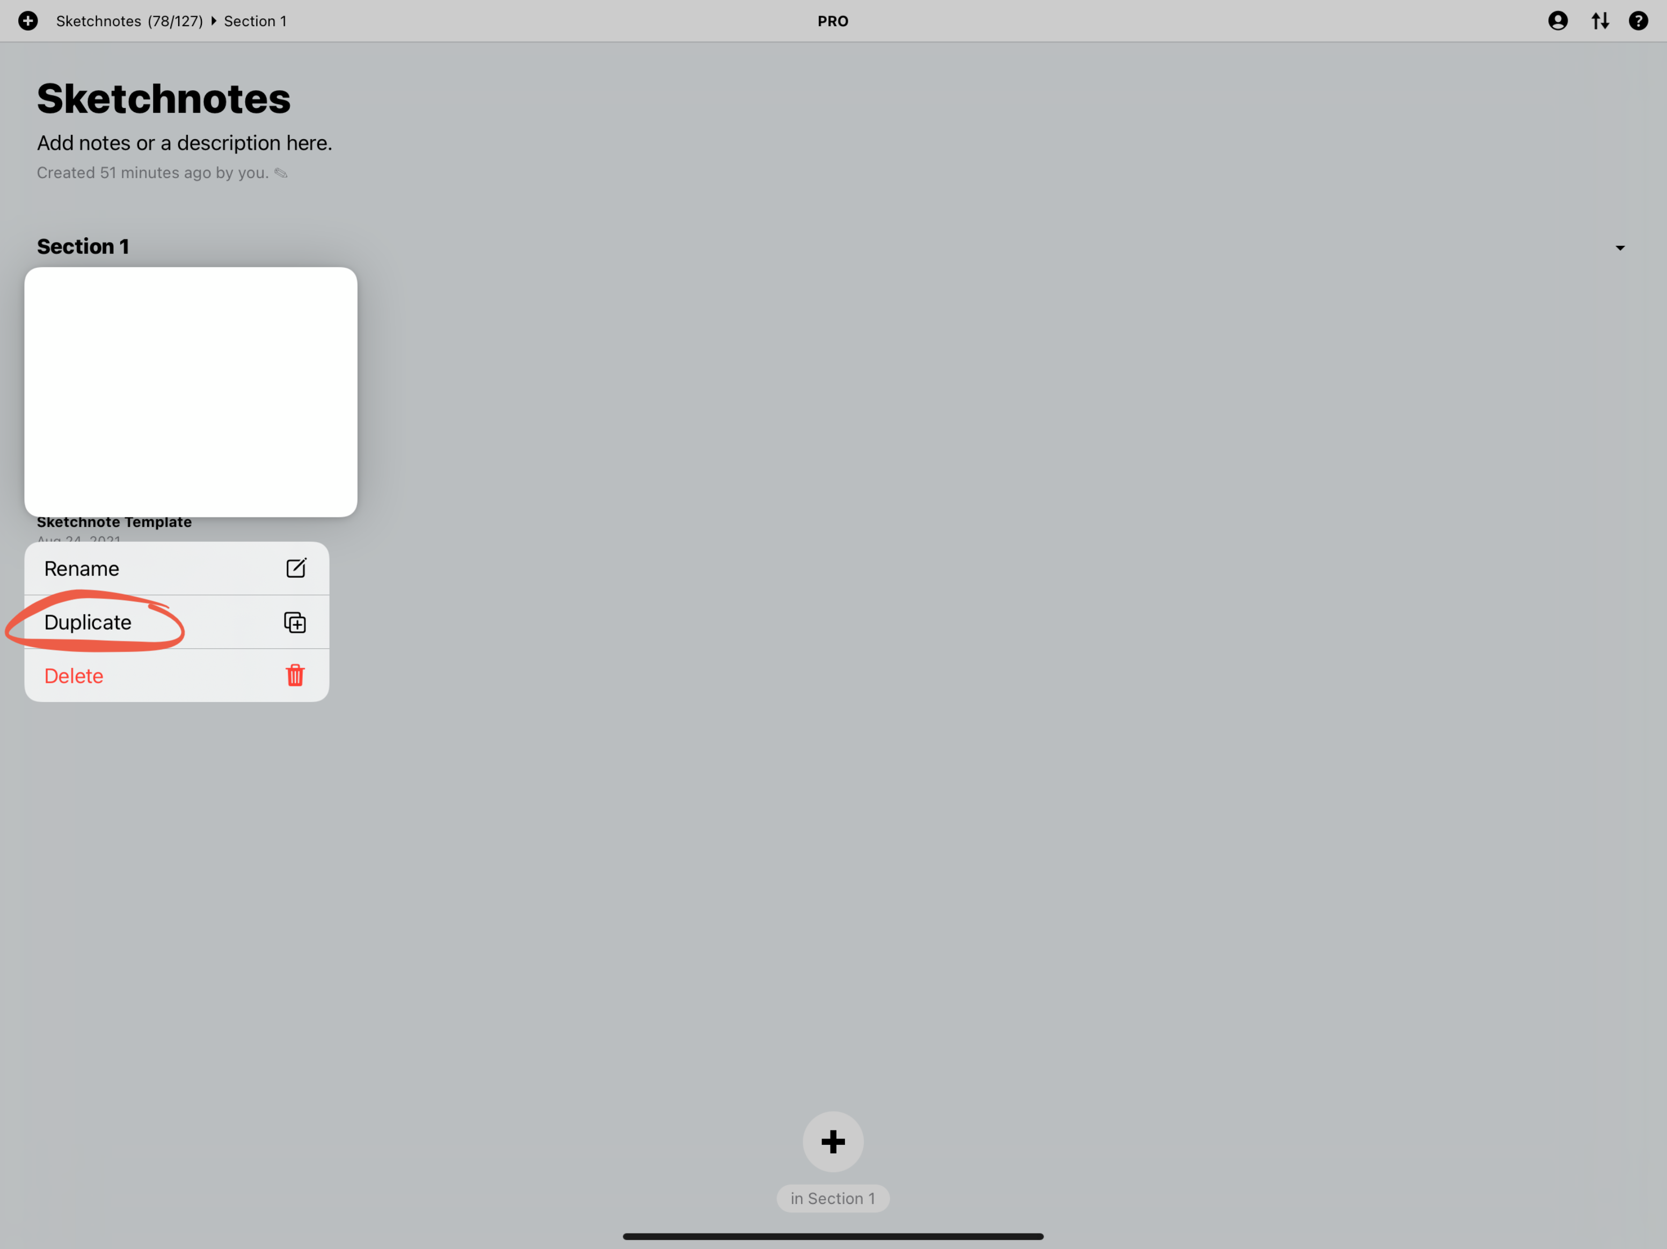Click the PRO label in the top bar
Image resolution: width=1667 pixels, height=1249 pixels.
coord(833,20)
